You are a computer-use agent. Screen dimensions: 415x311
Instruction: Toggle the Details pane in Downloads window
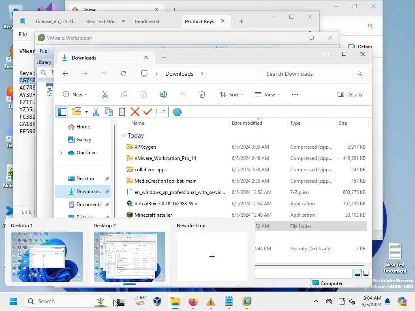(350, 94)
